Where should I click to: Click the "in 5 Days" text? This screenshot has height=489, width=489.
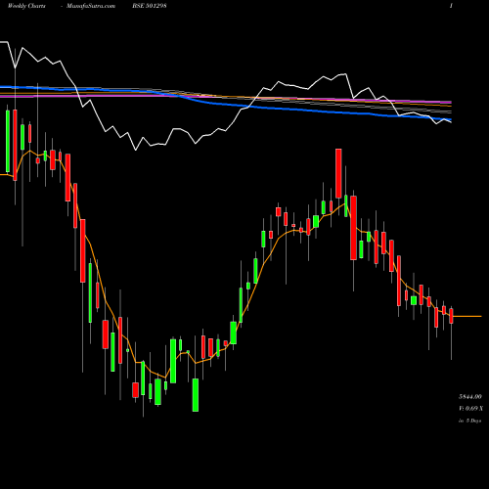(x=470, y=421)
